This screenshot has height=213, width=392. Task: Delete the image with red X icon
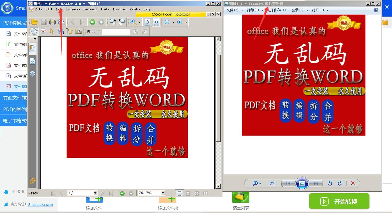pos(353,183)
